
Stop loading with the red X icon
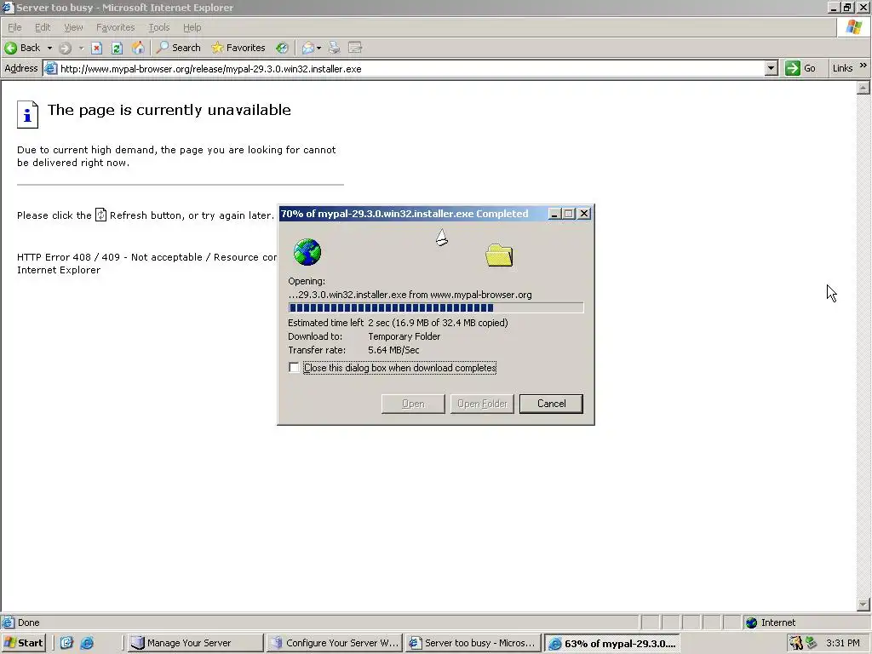96,49
